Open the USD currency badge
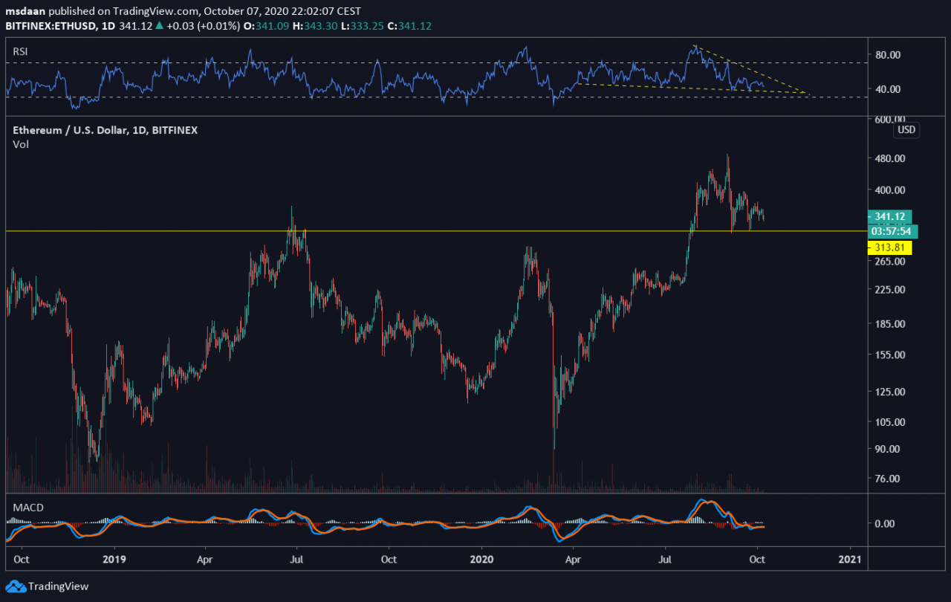Image resolution: width=951 pixels, height=602 pixels. (906, 130)
